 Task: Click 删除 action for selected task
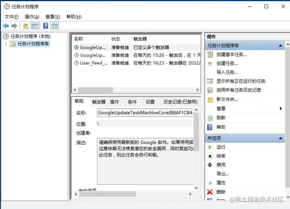pos(221,192)
